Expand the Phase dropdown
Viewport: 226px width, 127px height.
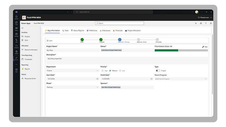[97, 87]
